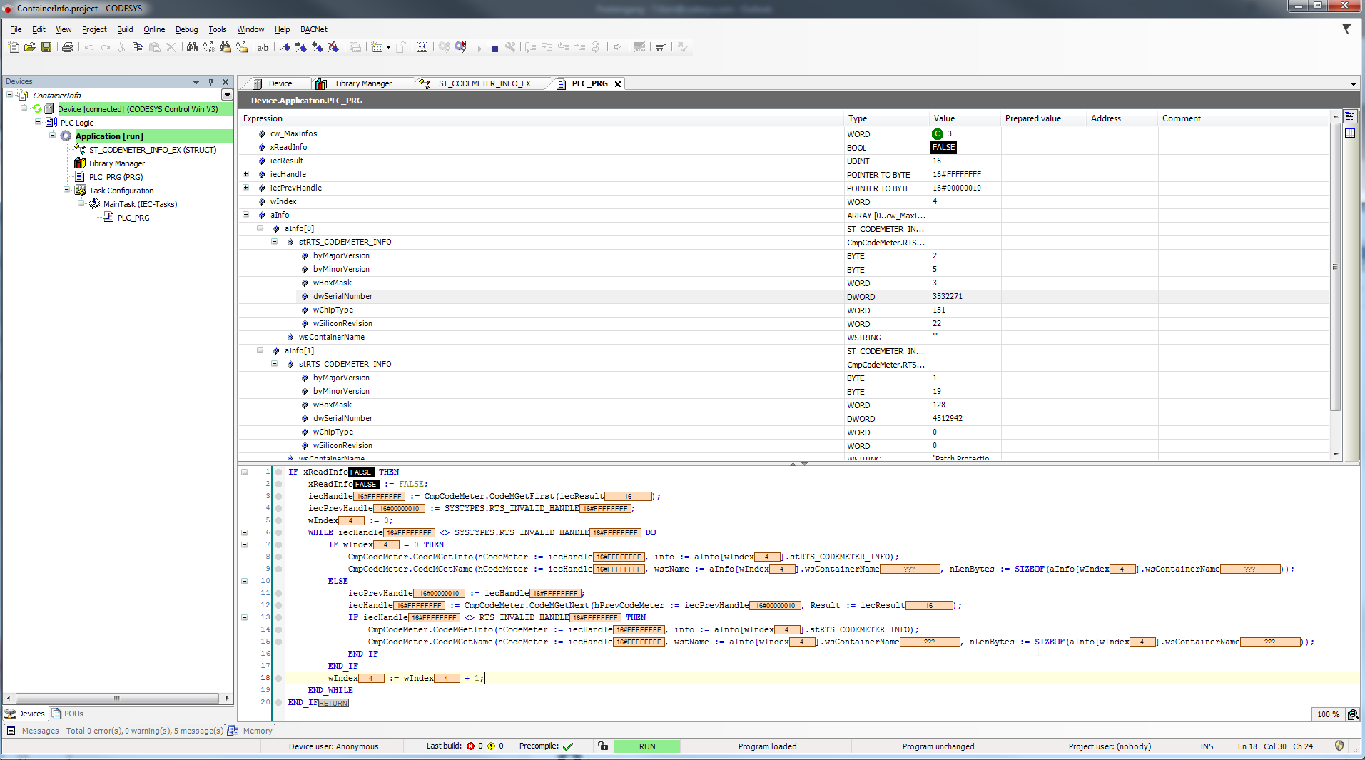This screenshot has width=1365, height=760.
Task: Toggle auto-hide pin on the Devices panel
Action: (x=210, y=82)
